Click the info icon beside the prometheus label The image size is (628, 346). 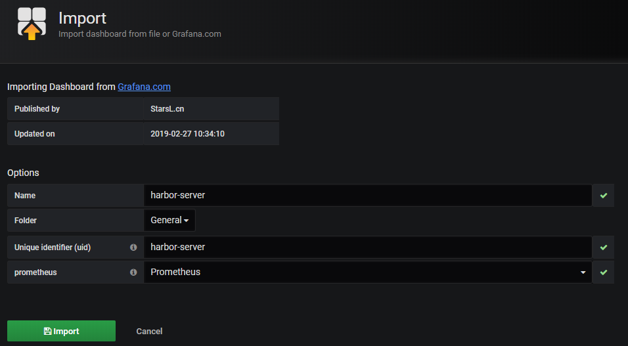133,272
